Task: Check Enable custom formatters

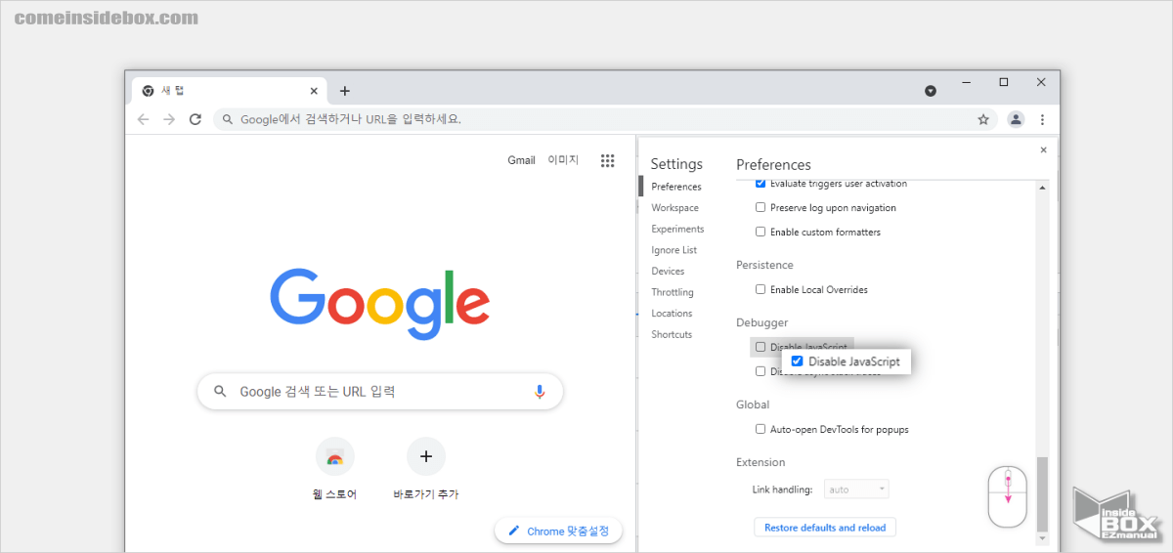Action: (760, 232)
